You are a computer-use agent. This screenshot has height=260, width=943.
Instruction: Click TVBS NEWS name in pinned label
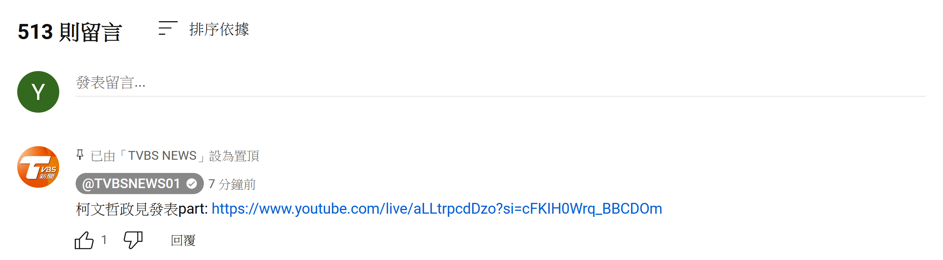click(x=162, y=156)
